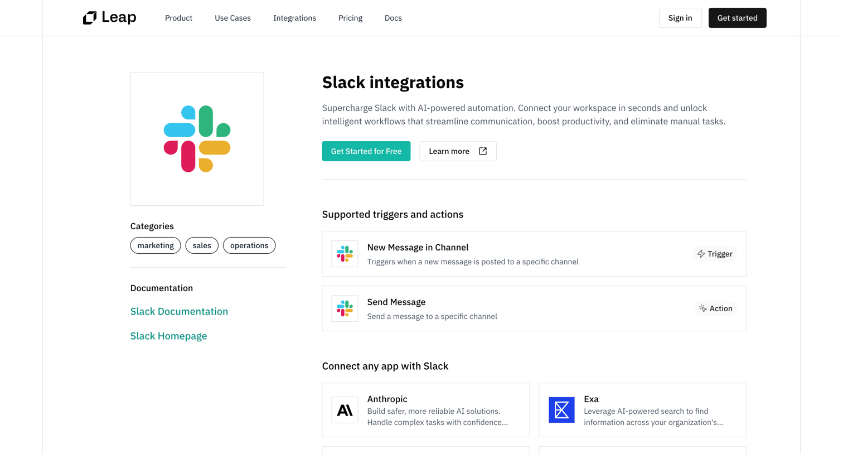Click the Leap logo icon
This screenshot has height=454, width=843.
(x=90, y=18)
